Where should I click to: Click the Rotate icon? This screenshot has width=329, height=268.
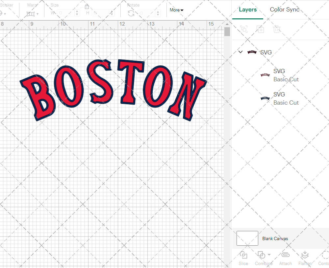pyautogui.click(x=131, y=13)
